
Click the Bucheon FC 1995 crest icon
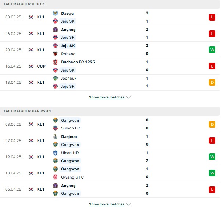55,62
